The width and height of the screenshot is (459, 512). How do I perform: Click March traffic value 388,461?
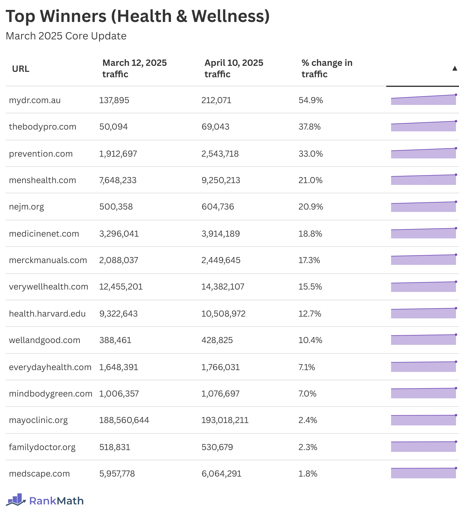click(115, 340)
